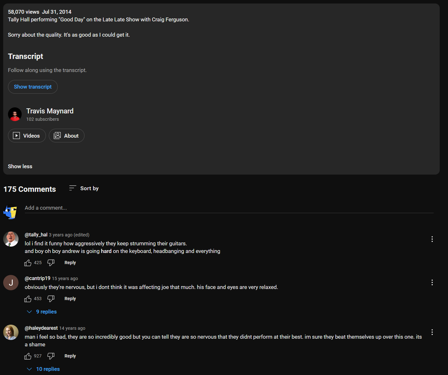Image resolution: width=448 pixels, height=375 pixels.
Task: Open more options for @haleydearest comment
Action: 432,332
